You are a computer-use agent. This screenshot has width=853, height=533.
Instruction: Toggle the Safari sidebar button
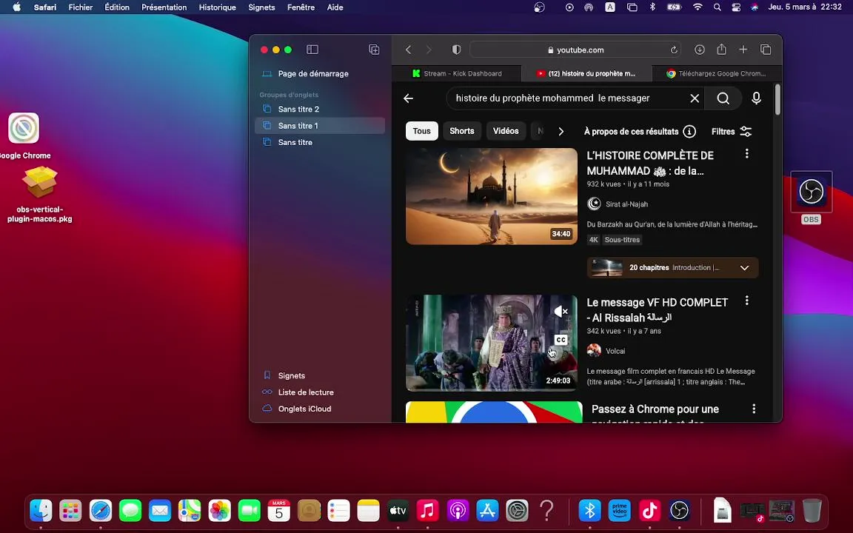point(312,50)
